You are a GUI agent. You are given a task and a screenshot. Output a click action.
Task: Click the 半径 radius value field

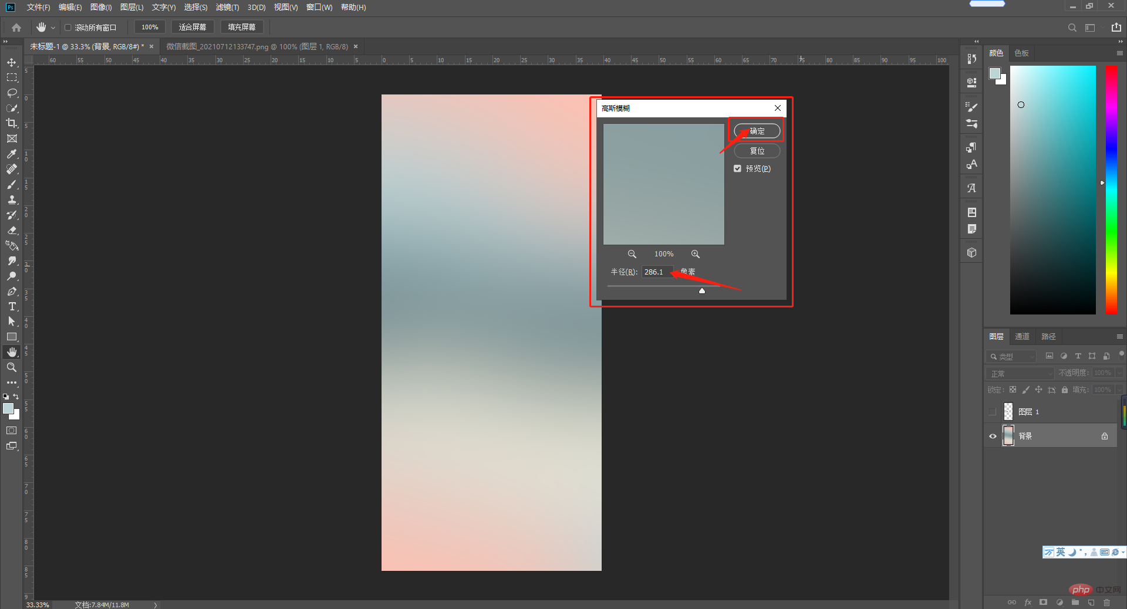tap(657, 272)
